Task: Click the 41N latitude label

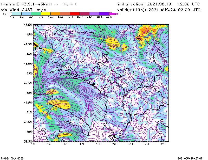Action: 29,112
